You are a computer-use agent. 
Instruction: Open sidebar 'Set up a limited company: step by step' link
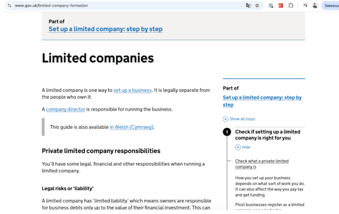coord(262,101)
